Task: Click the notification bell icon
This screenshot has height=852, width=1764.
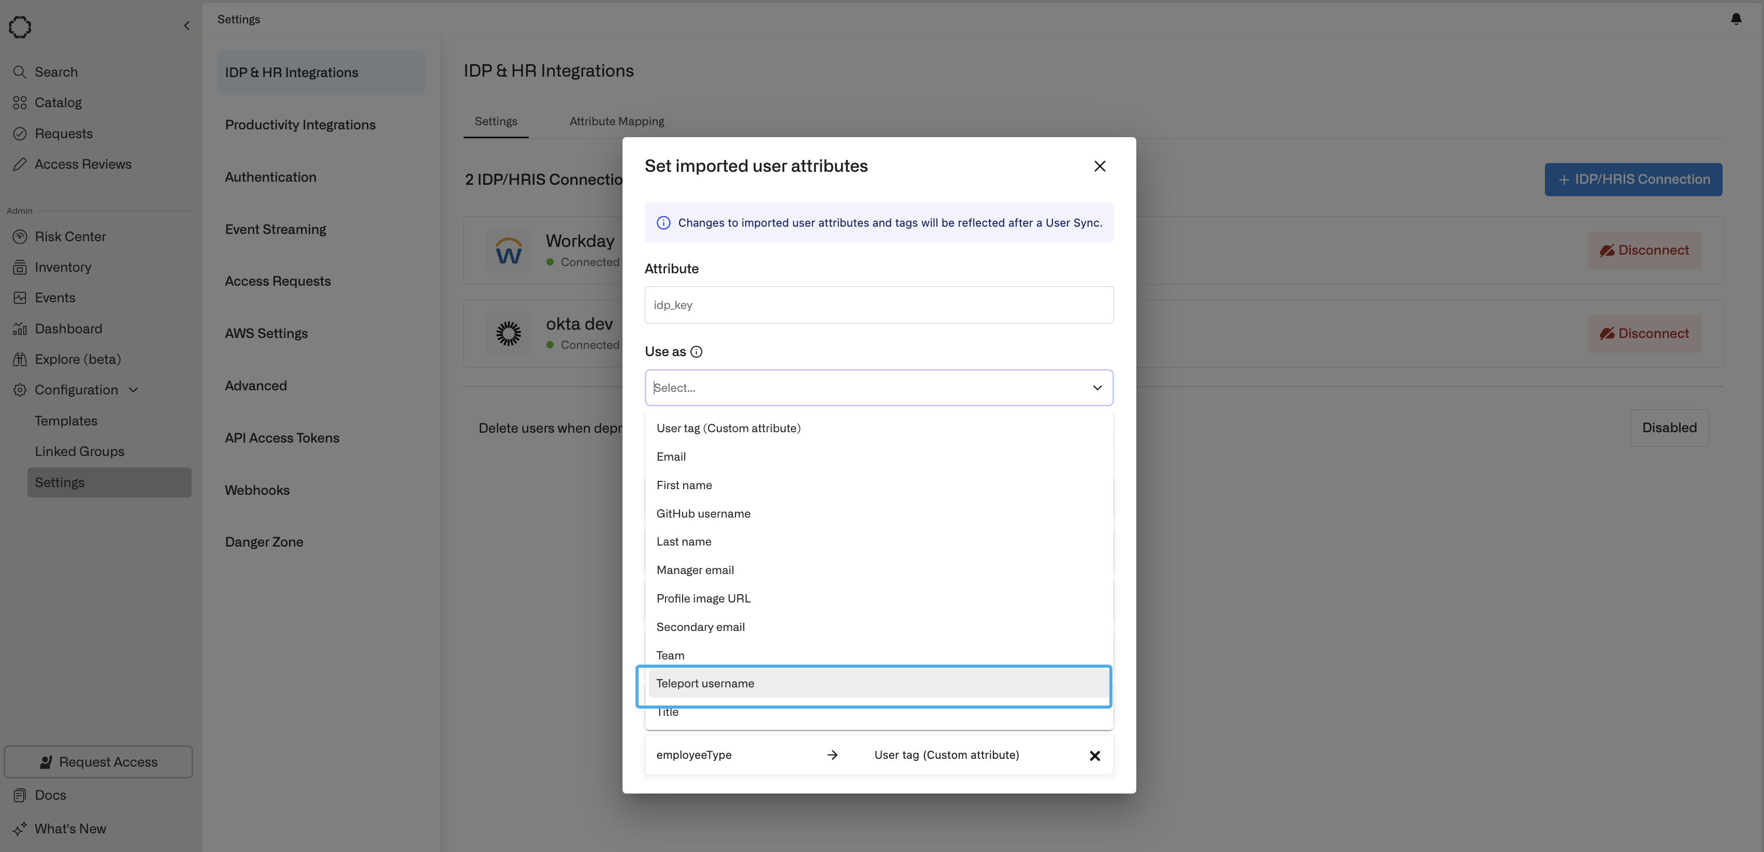Action: tap(1735, 19)
